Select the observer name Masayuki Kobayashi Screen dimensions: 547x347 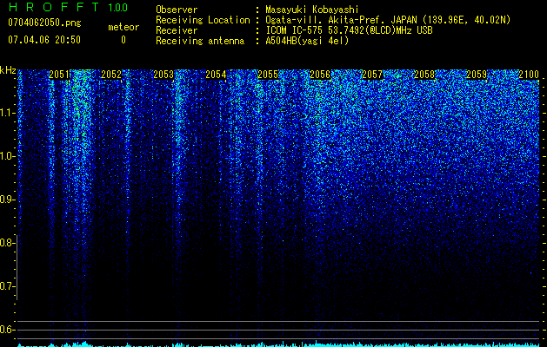(x=312, y=10)
